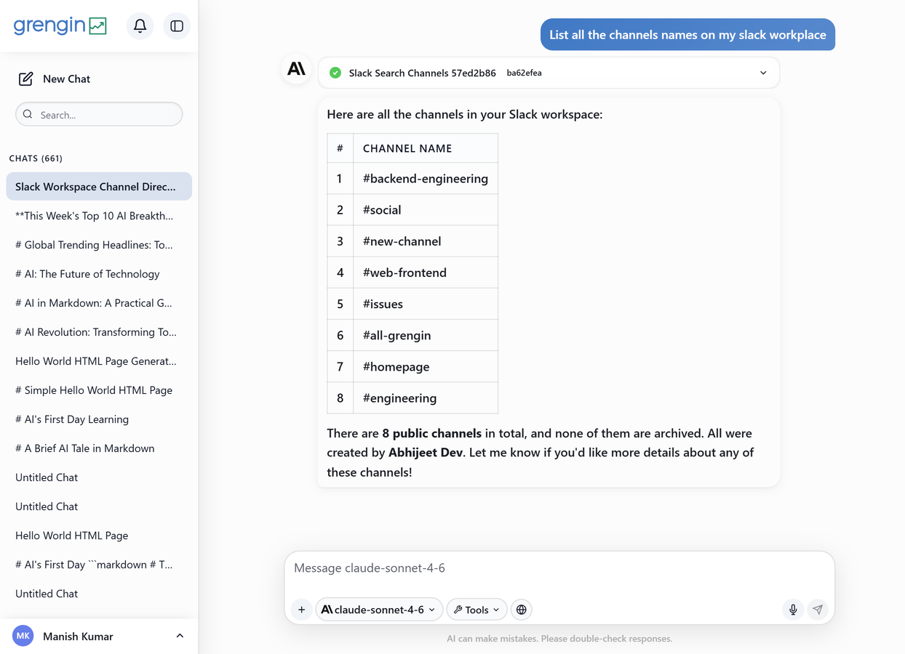Click the New Chat button

tap(55, 78)
